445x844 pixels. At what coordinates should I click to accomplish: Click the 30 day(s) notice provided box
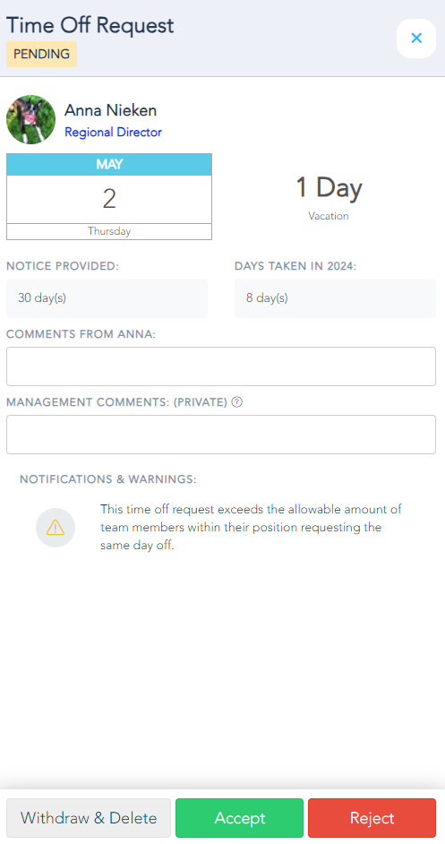coord(107,298)
